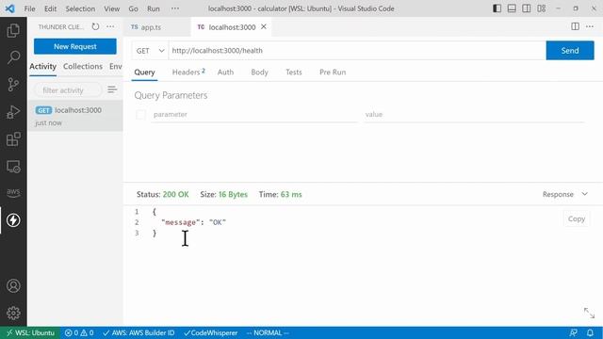Copy the response body
This screenshot has height=339, width=603.
coord(576,218)
